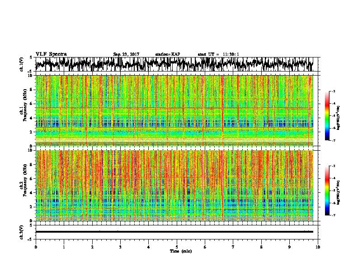
Task: Click time axis tick label "6"
Action: (x=205, y=247)
